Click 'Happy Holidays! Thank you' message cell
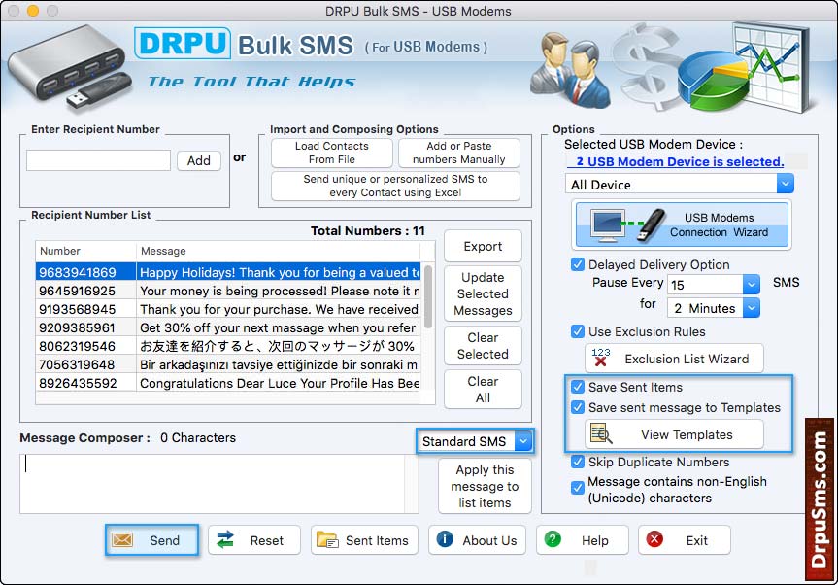This screenshot has width=838, height=585. [279, 272]
